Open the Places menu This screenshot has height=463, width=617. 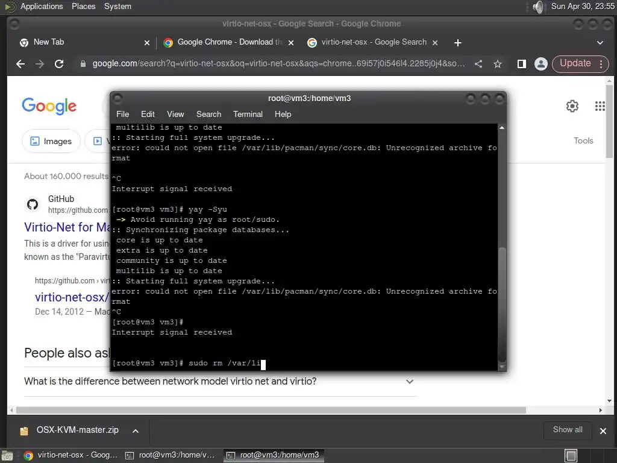(83, 6)
